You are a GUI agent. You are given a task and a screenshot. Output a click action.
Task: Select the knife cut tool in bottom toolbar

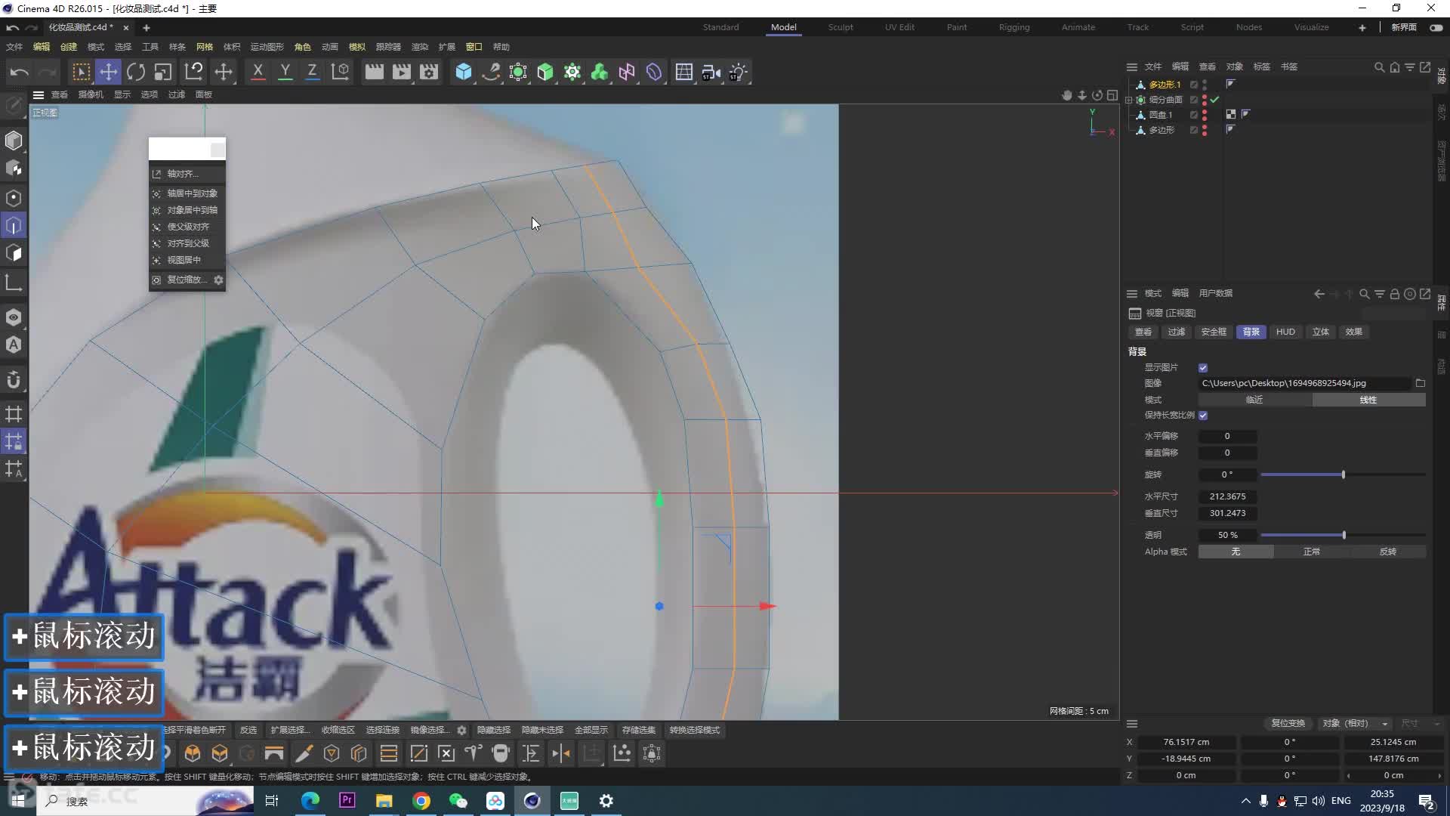(x=304, y=753)
